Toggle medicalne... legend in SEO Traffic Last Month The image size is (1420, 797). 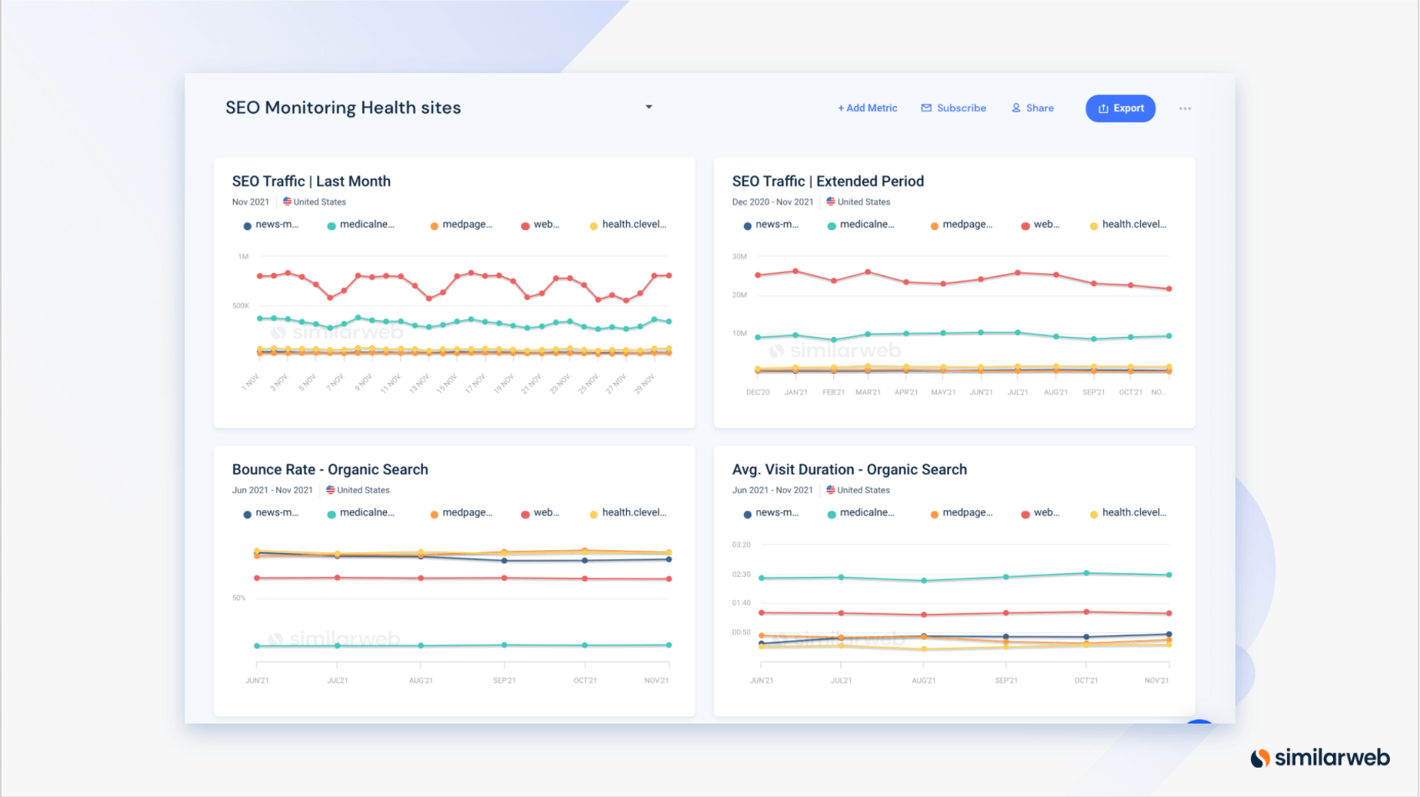(x=361, y=225)
